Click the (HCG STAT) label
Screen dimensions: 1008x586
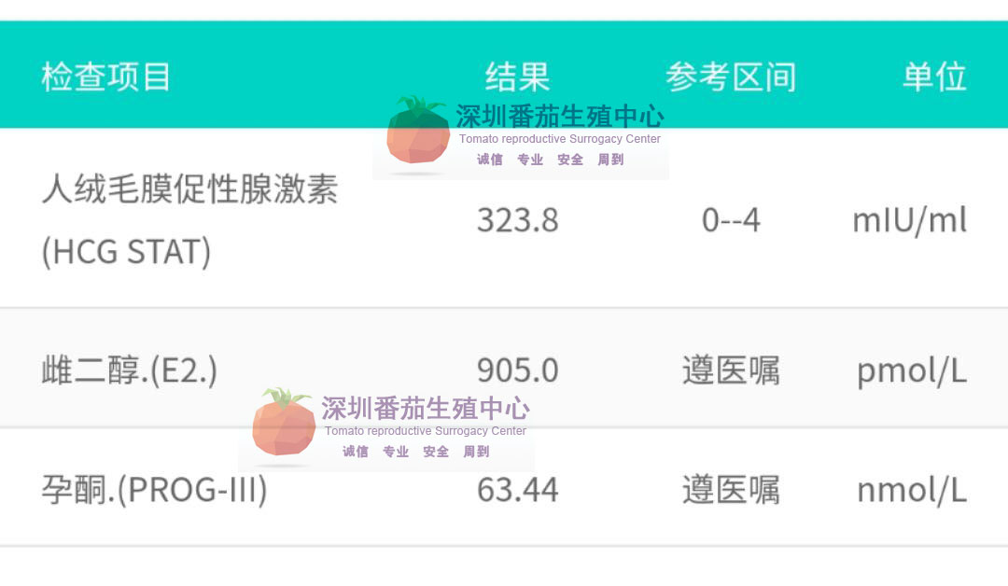(126, 251)
